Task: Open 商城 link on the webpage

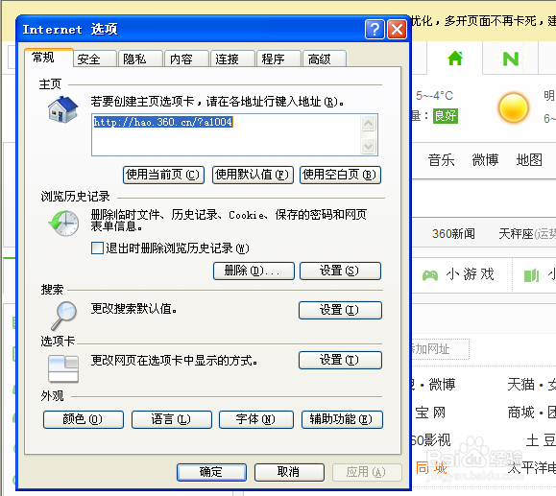Action: click(x=520, y=413)
